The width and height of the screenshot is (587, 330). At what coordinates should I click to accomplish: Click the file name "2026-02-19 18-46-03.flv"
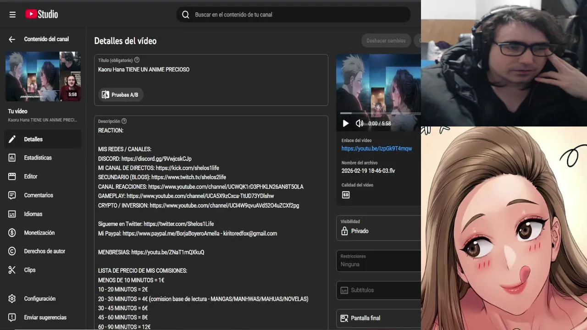[368, 171]
